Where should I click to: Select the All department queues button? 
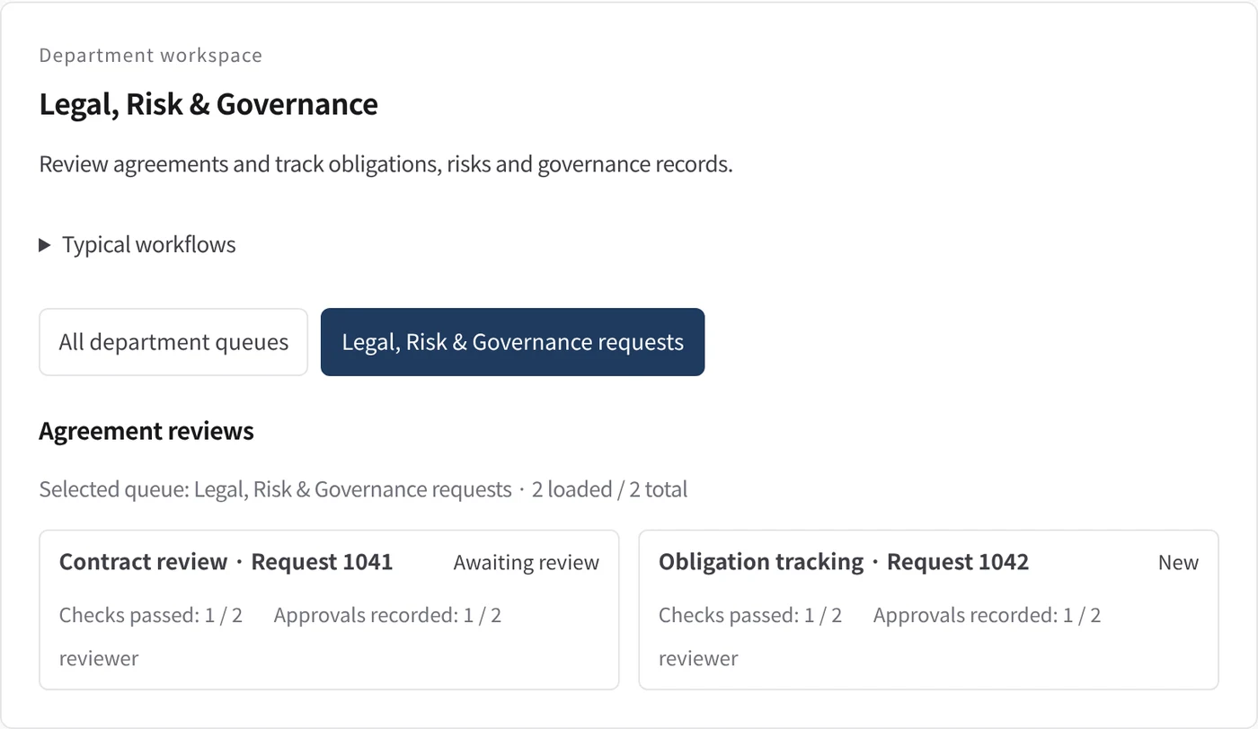[173, 342]
